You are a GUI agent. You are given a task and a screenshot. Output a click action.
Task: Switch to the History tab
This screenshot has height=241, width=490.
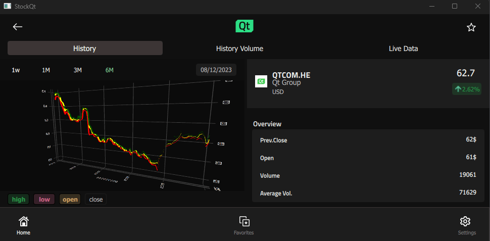click(85, 49)
